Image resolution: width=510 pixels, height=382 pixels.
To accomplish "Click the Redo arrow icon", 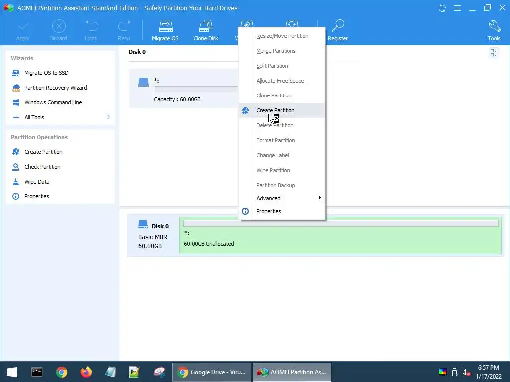I will 124,26.
